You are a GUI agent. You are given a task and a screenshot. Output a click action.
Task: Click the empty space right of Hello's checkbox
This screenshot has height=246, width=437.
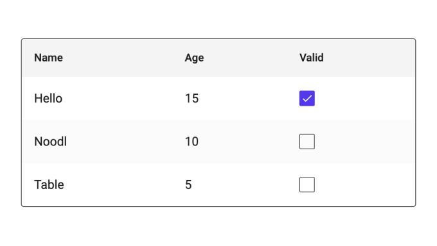click(365, 99)
